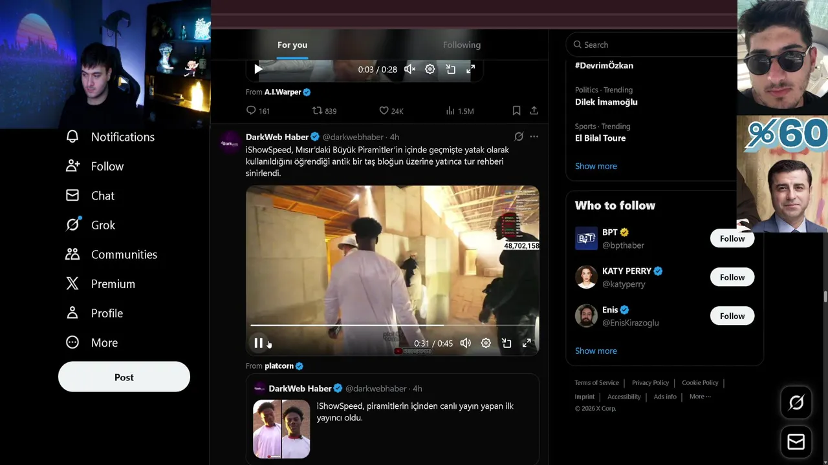Expand top video to fullscreen
Image resolution: width=828 pixels, height=465 pixels.
[x=471, y=69]
